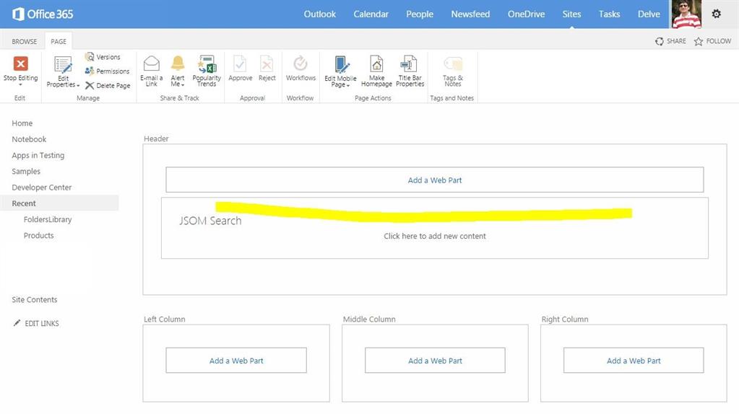This screenshot has width=739, height=414.
Task: Open FoldersLibrary under Recent
Action: (48, 219)
